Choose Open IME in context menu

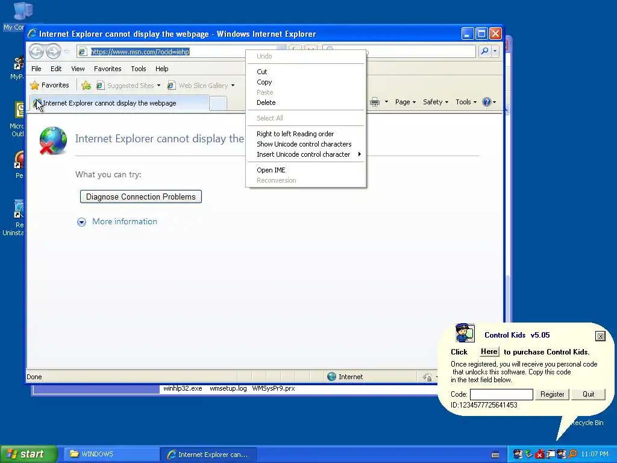305,170
